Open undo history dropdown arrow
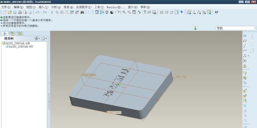 click(x=41, y=12)
